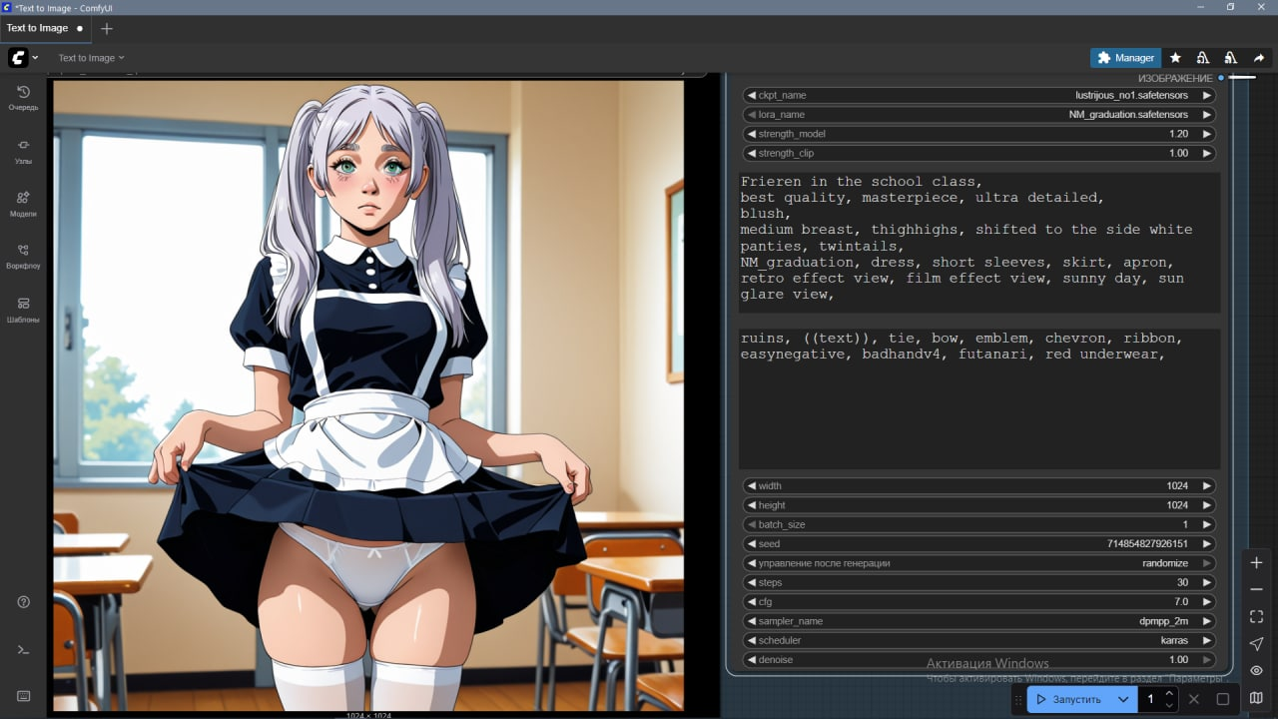The height and width of the screenshot is (719, 1278).
Task: Click the seed value 714854827926151
Action: click(x=1147, y=544)
